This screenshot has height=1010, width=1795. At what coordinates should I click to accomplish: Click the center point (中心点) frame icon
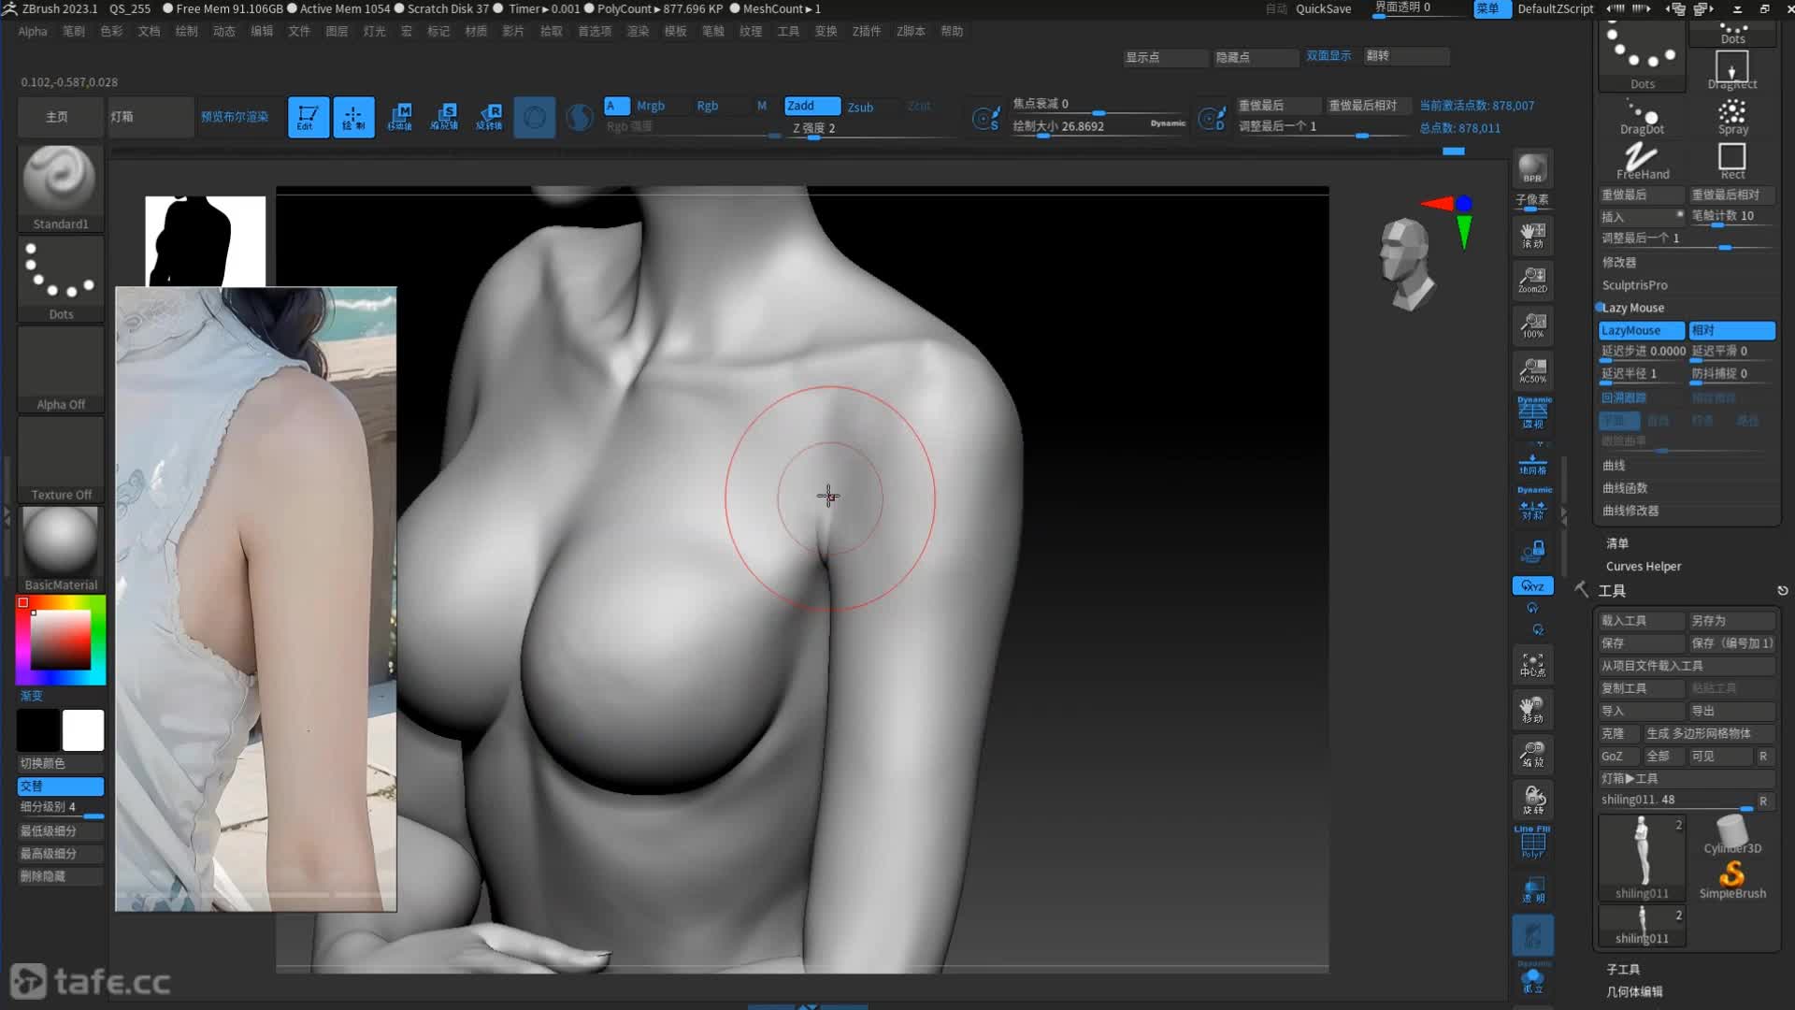pos(1532,665)
